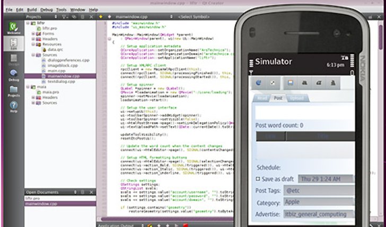
Task: Toggle the Save as draft checkbox
Action: [x=258, y=179]
